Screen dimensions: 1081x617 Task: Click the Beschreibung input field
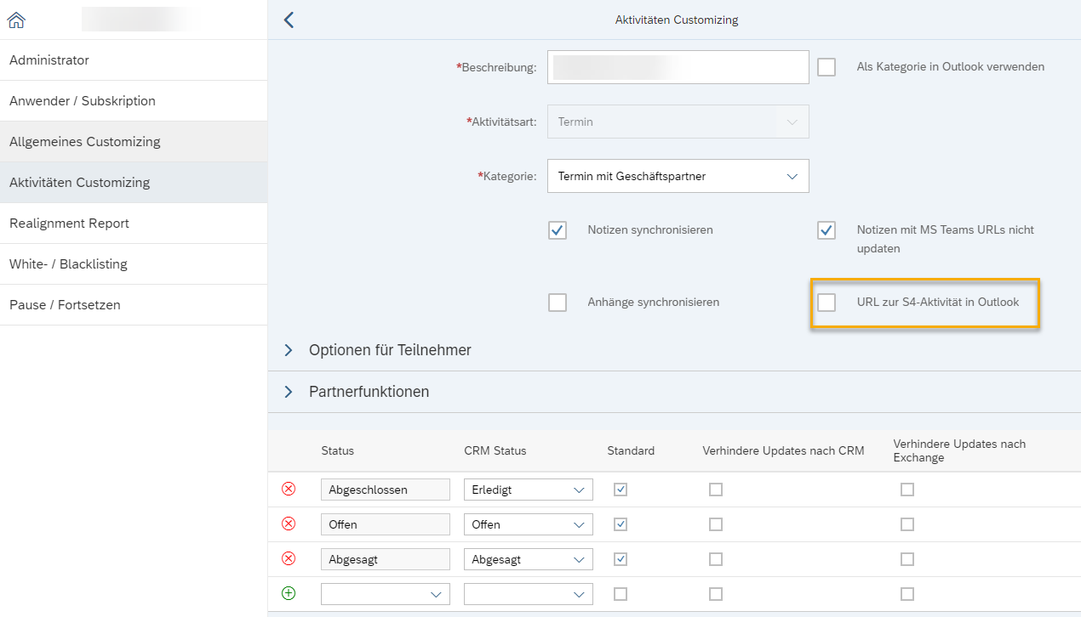[678, 67]
